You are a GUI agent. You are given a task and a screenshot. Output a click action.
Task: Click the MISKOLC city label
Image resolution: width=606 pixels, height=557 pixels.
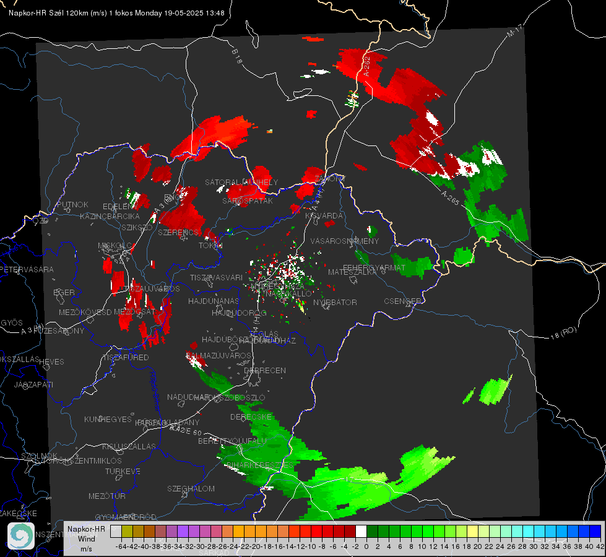(115, 246)
